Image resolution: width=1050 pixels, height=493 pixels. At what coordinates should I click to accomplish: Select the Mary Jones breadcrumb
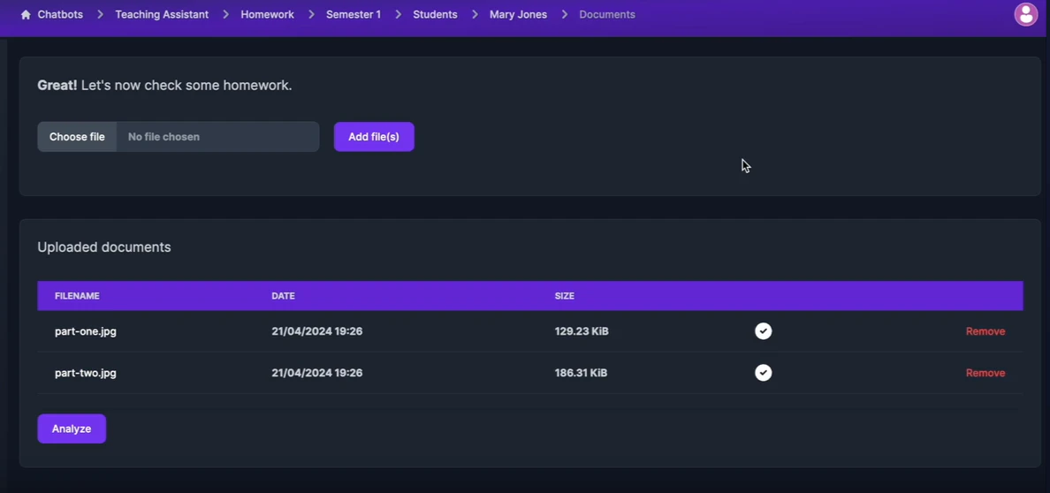[x=518, y=15]
